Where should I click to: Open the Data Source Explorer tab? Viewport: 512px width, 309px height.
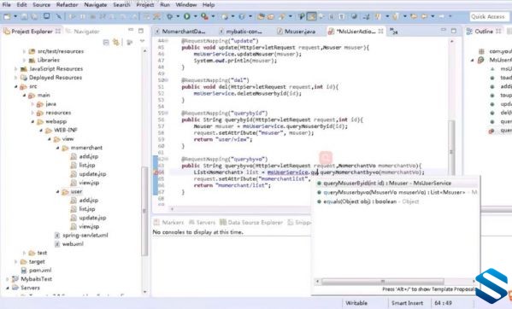251,222
